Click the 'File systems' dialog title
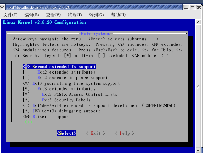Image resolution: width=203 pixels, height=153 pixels. point(96,33)
